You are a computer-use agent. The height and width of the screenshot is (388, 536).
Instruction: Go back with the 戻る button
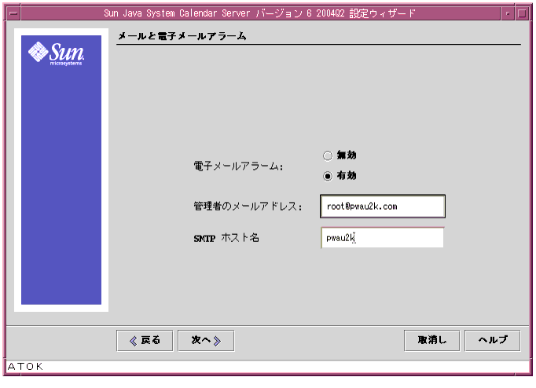pyautogui.click(x=145, y=341)
